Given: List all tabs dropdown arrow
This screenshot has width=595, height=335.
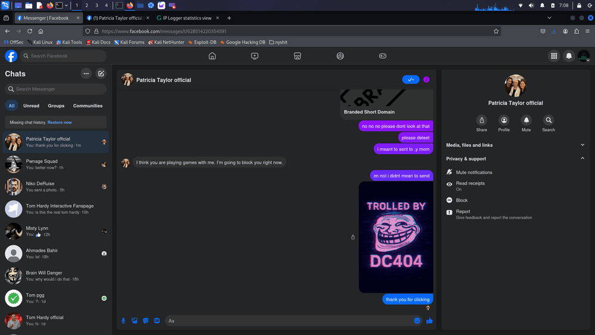Looking at the screenshot, I should coord(549,18).
